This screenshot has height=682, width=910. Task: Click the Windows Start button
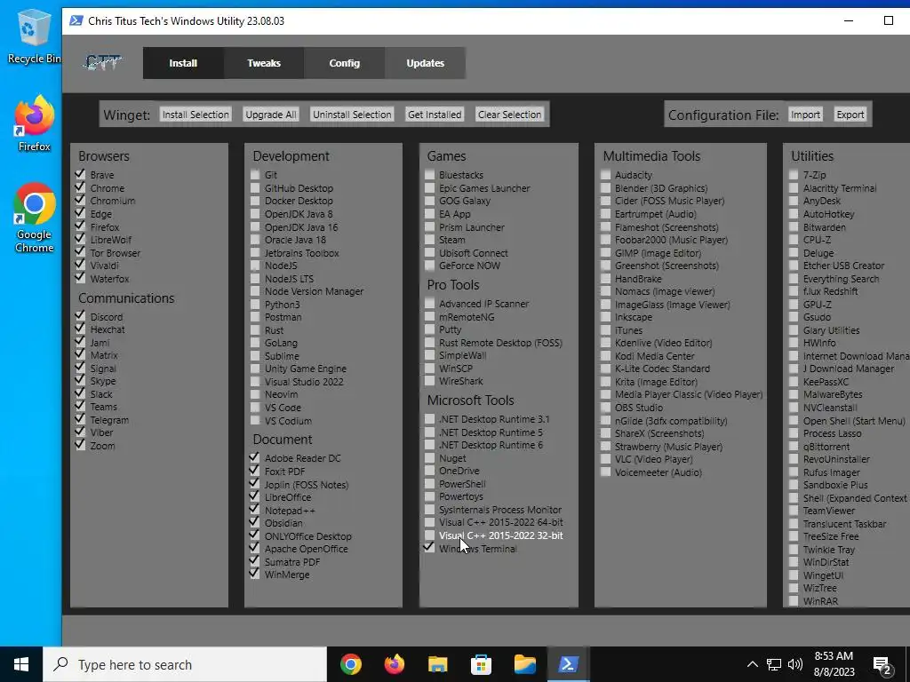pos(21,664)
